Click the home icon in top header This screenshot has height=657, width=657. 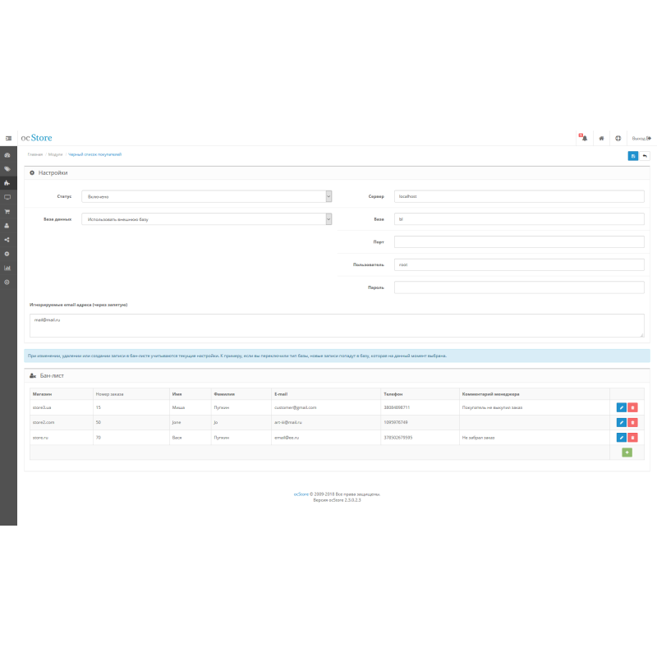pos(601,138)
